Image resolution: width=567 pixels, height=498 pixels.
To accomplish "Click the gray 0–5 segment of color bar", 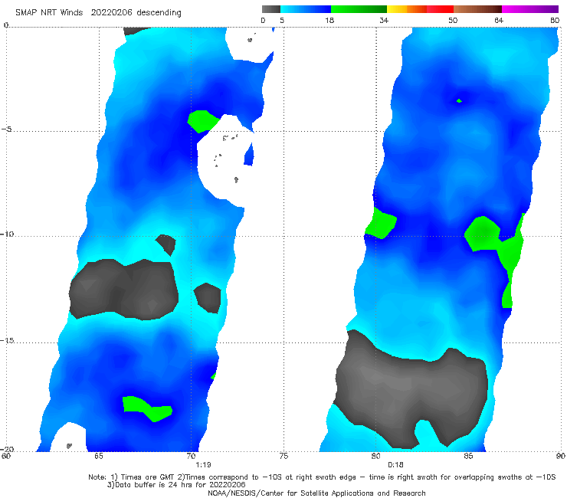I will [x=270, y=9].
